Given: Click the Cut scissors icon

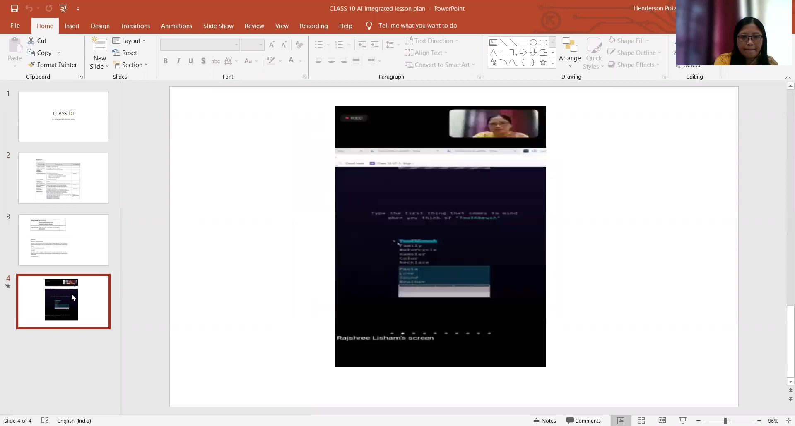Looking at the screenshot, I should 31,41.
